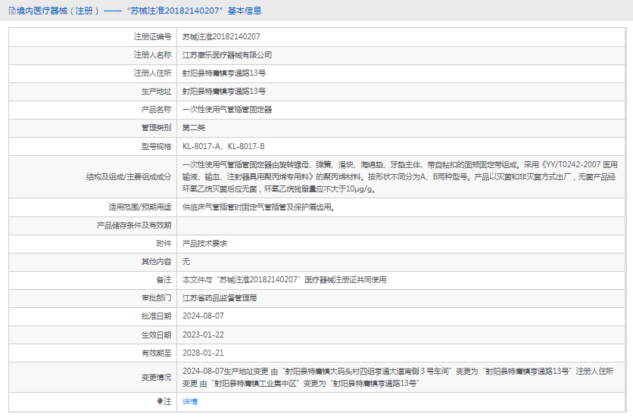Select management class value 第二类
The height and width of the screenshot is (417, 633).
pyautogui.click(x=194, y=128)
